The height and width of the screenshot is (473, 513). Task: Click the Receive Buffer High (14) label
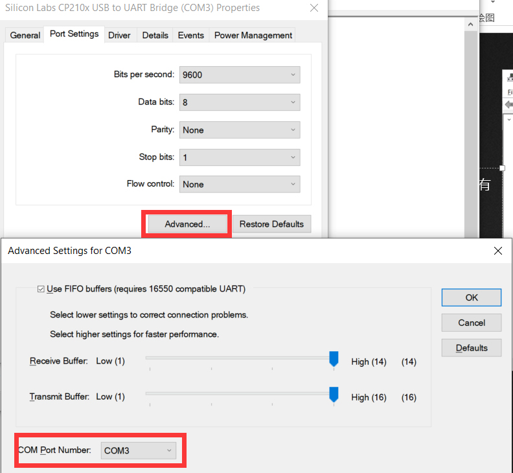click(x=369, y=362)
